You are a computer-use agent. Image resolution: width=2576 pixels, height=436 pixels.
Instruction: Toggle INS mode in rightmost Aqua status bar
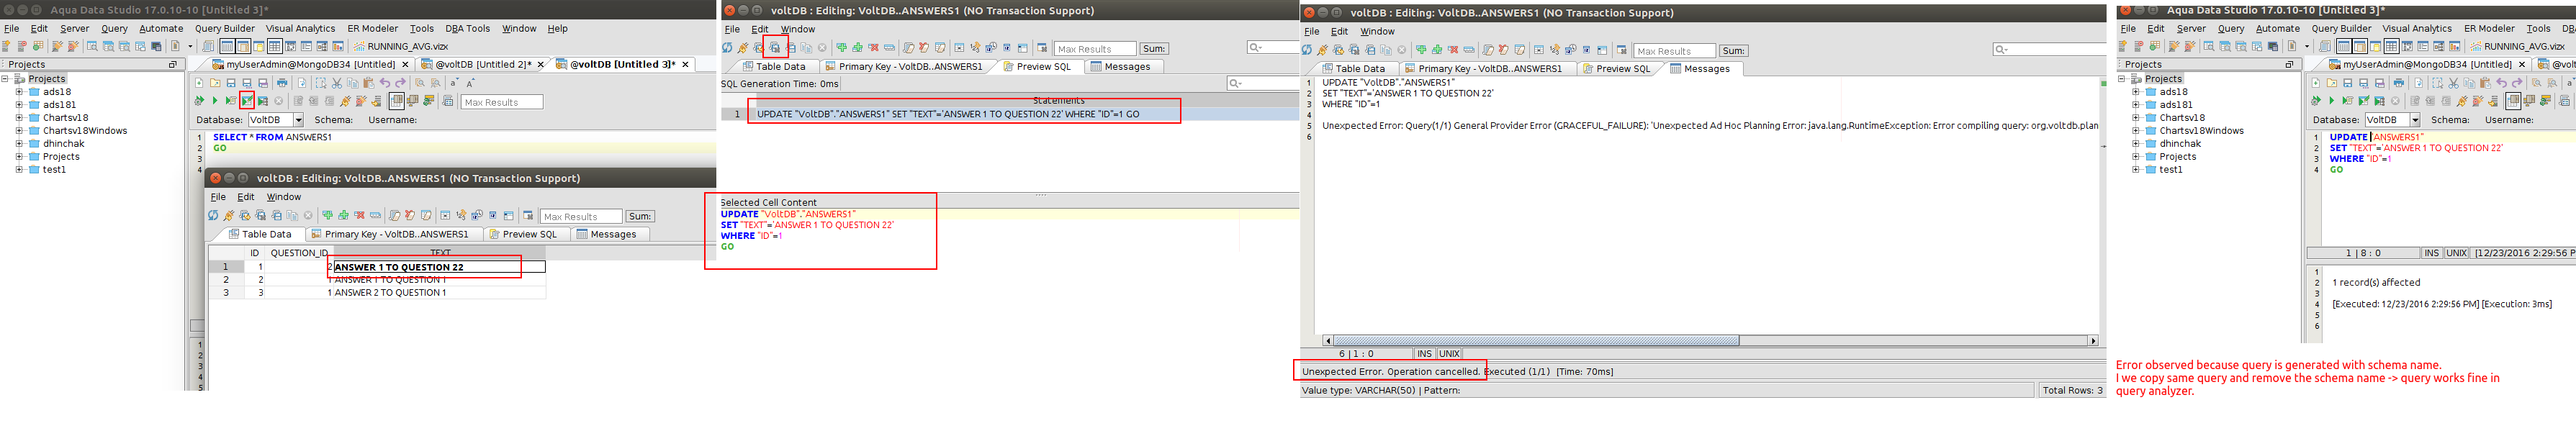[x=2431, y=253]
